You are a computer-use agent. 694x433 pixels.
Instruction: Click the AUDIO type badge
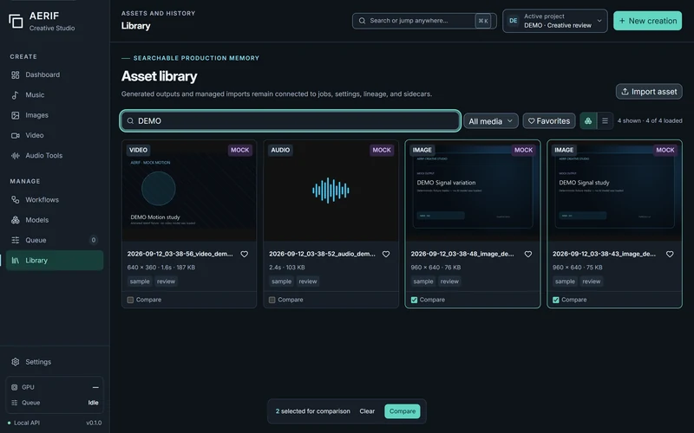[x=280, y=150]
